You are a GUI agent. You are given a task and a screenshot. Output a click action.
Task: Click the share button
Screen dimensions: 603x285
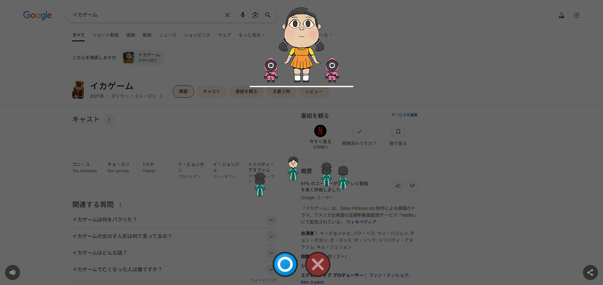point(590,272)
